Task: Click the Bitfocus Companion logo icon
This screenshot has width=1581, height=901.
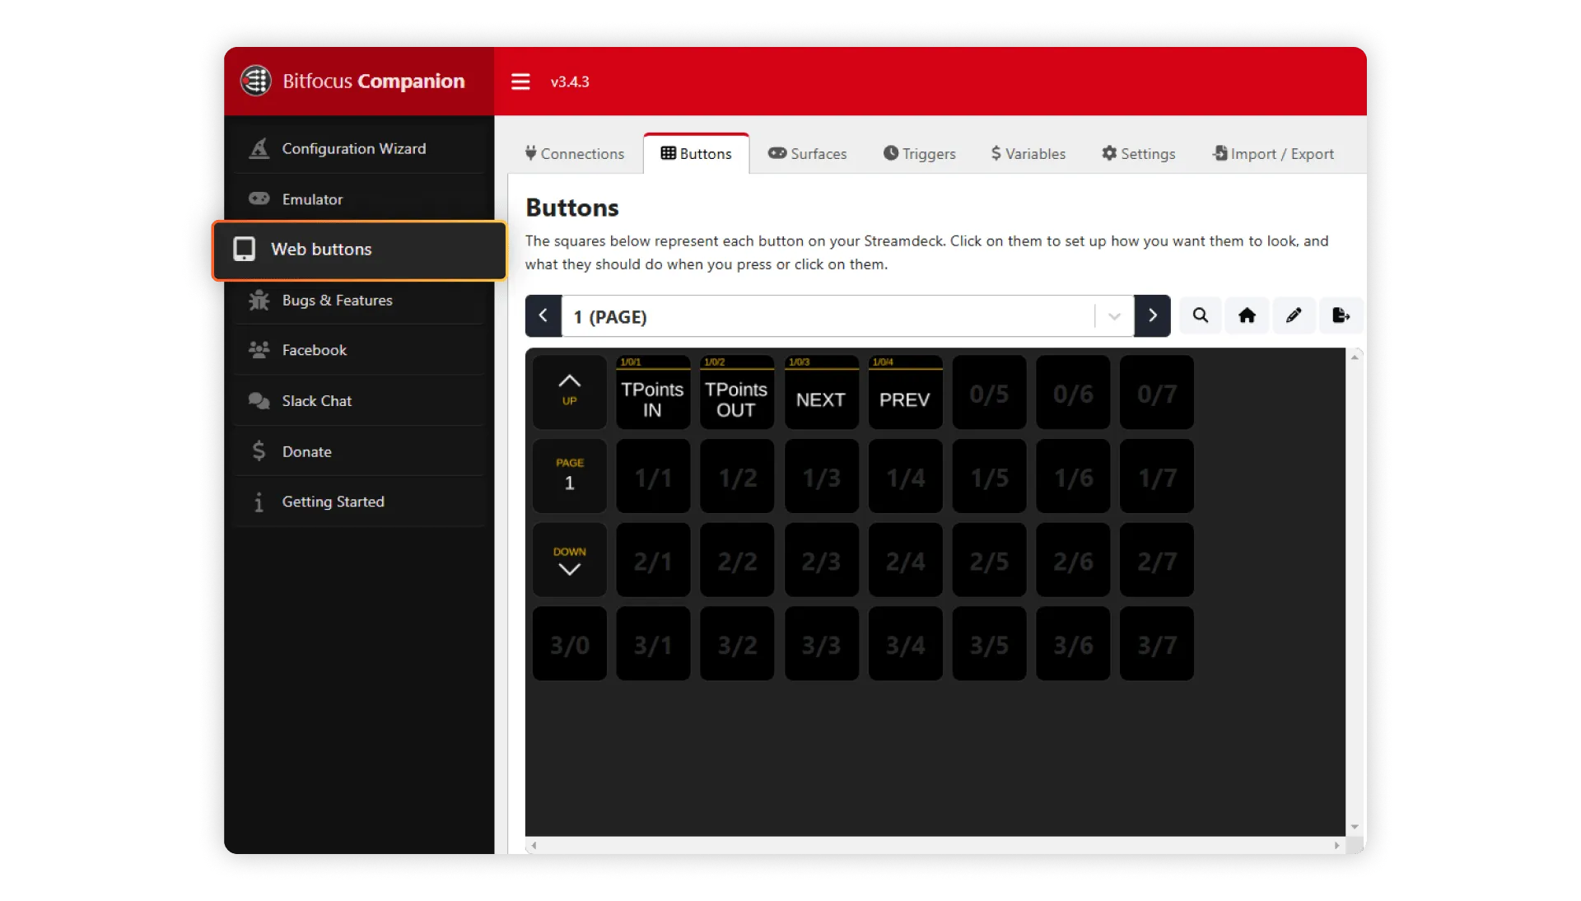Action: click(x=256, y=81)
